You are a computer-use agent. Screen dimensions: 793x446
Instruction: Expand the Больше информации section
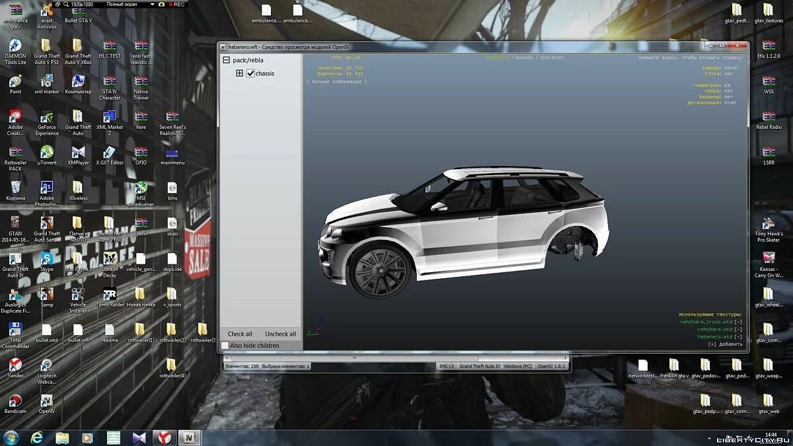coord(336,81)
